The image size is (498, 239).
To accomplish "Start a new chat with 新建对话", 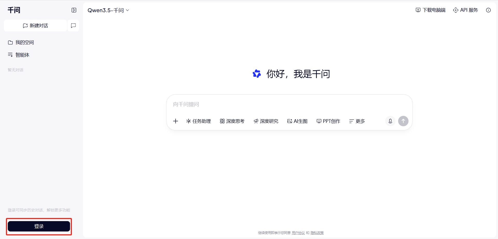I will pyautogui.click(x=35, y=26).
